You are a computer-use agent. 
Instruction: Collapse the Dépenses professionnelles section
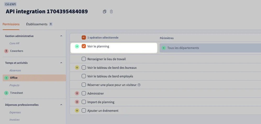pyautogui.click(x=61, y=105)
